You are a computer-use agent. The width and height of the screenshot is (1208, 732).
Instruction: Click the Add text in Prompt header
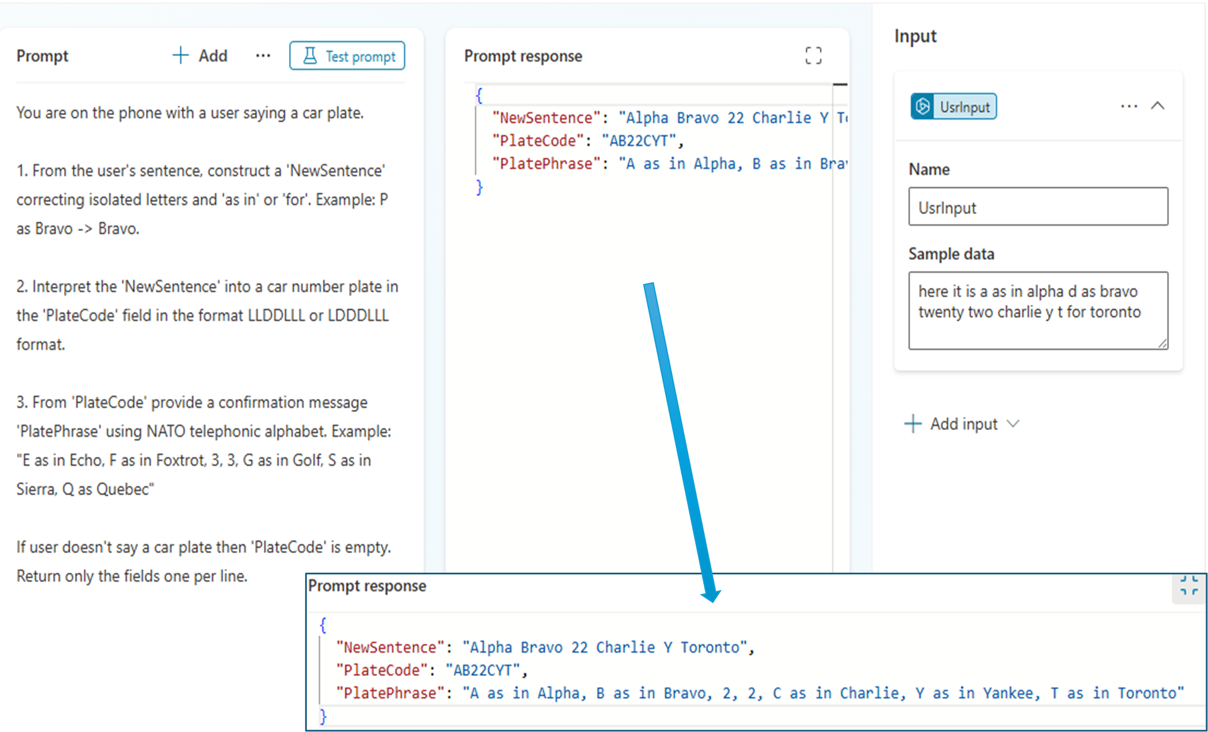point(213,55)
